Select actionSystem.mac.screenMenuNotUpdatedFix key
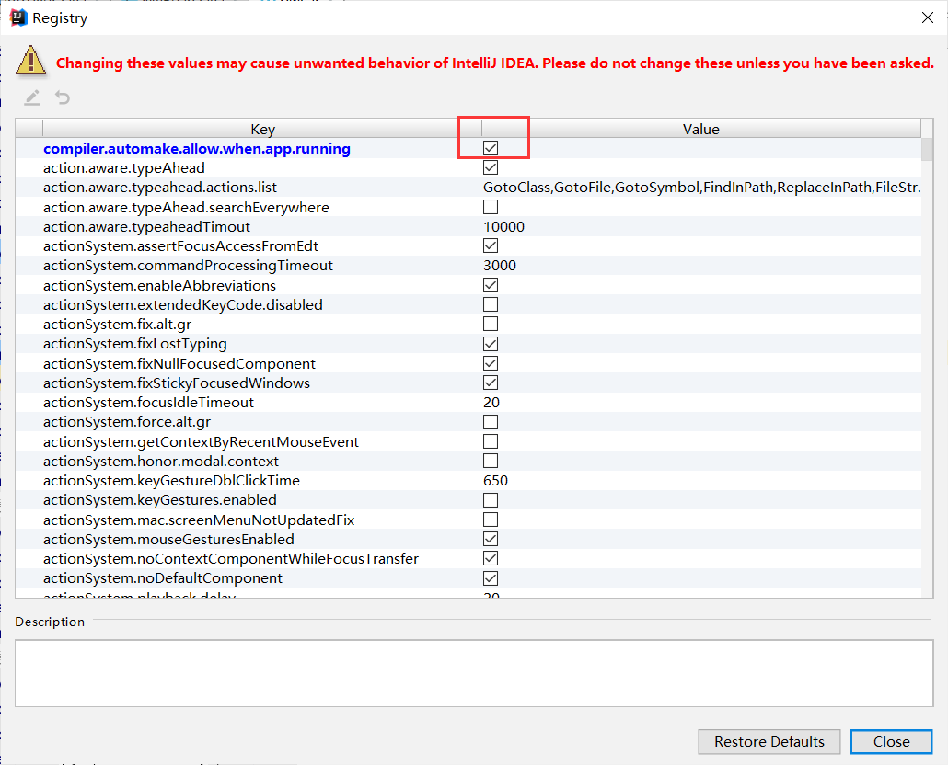 point(199,520)
